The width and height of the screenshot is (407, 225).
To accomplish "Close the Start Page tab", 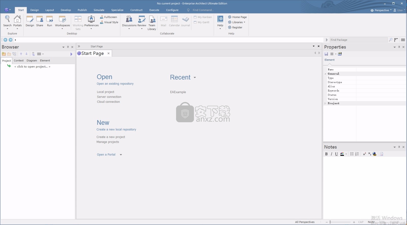I will point(108,53).
